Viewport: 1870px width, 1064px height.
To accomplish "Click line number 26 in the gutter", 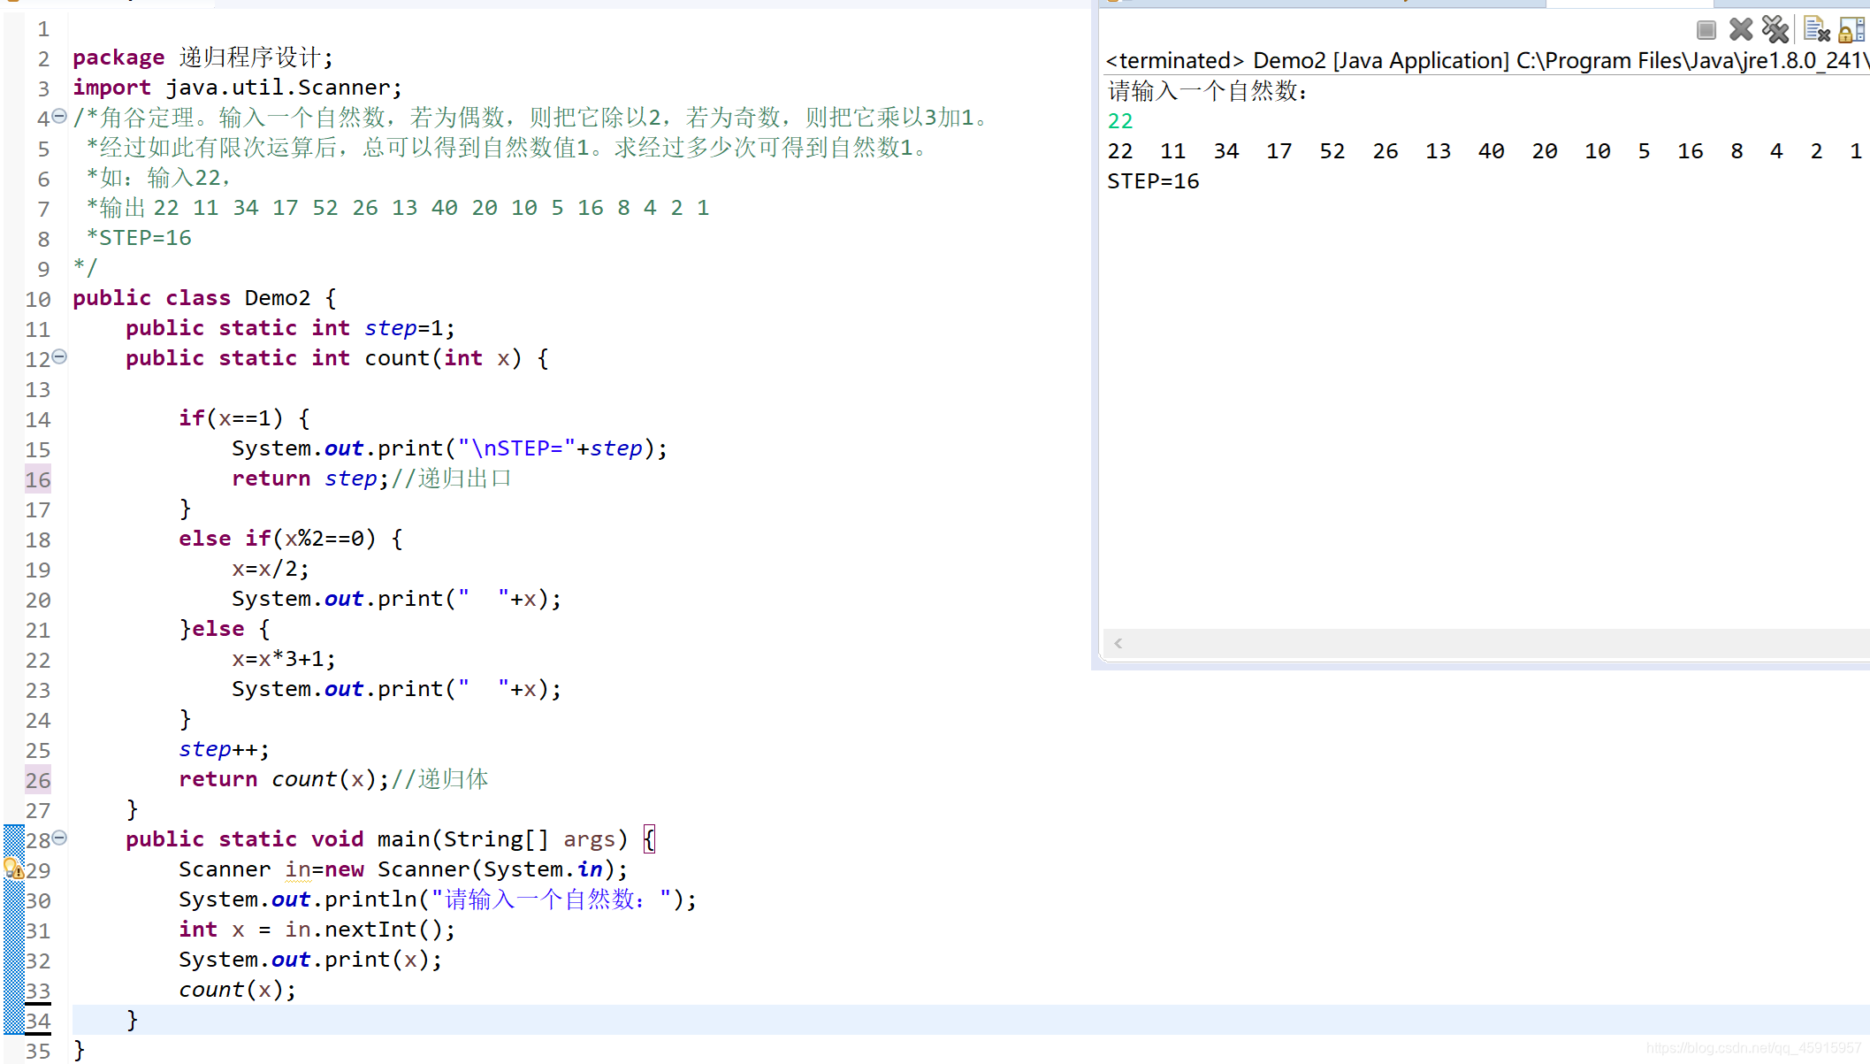I will coord(38,781).
